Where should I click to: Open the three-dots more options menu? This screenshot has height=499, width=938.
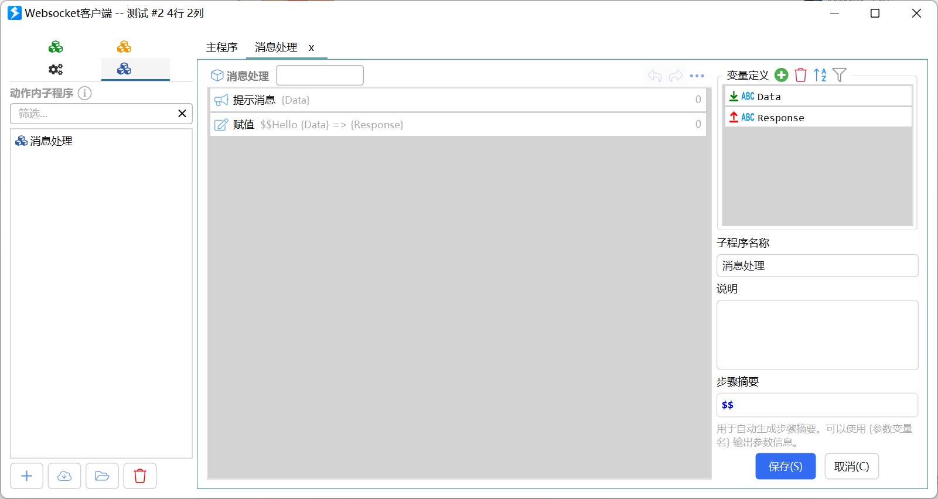pyautogui.click(x=697, y=76)
